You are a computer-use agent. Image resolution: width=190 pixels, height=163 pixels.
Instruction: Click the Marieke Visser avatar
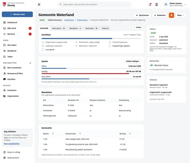pyautogui.click(x=152, y=66)
